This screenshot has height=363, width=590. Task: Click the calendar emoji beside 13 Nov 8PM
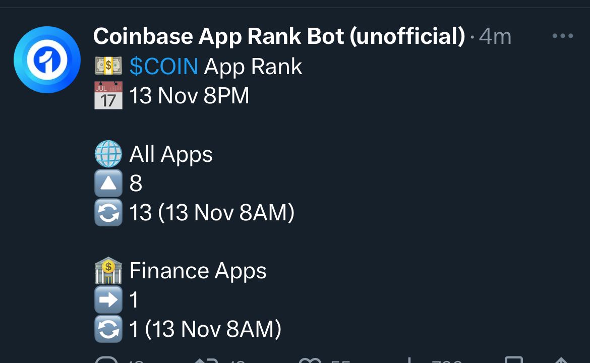click(x=108, y=95)
